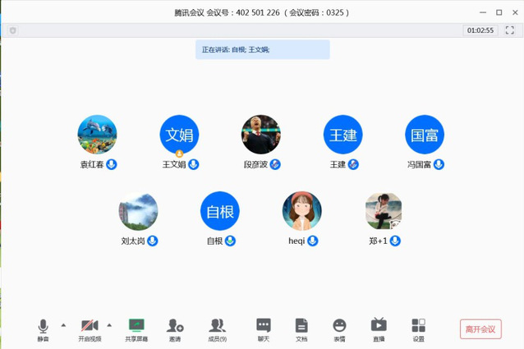
Task: Open the emoji reactions icon
Action: click(339, 327)
